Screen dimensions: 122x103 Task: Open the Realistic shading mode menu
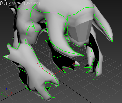[33, 3]
